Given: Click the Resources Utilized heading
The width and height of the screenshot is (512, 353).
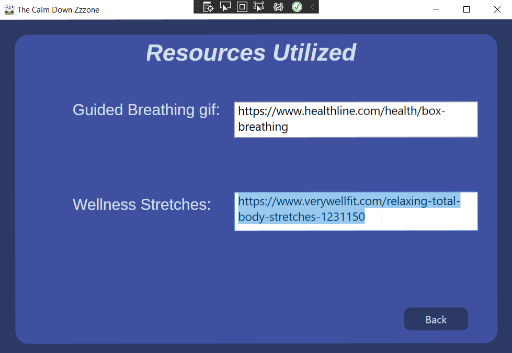Looking at the screenshot, I should (251, 53).
